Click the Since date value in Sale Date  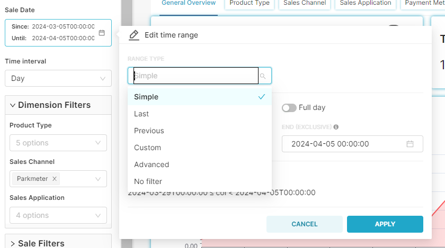63,26
